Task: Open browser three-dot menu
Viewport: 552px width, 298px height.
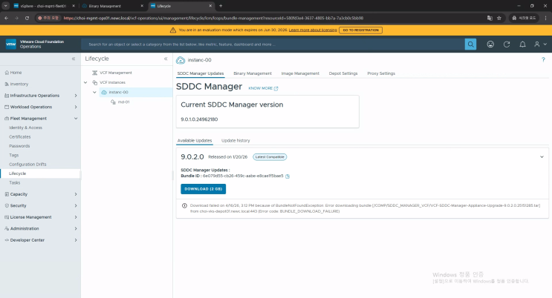Action: [545, 18]
